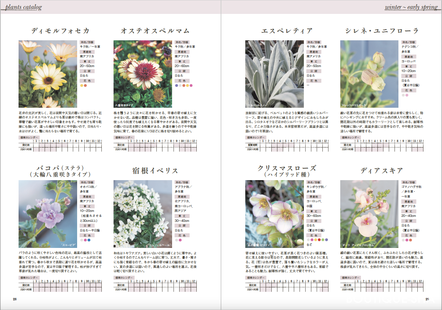Select the 宿根イベリス heading
This screenshot has width=442, height=310.
[x=155, y=171]
